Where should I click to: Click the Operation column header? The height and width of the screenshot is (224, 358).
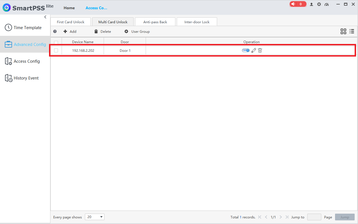(x=251, y=42)
